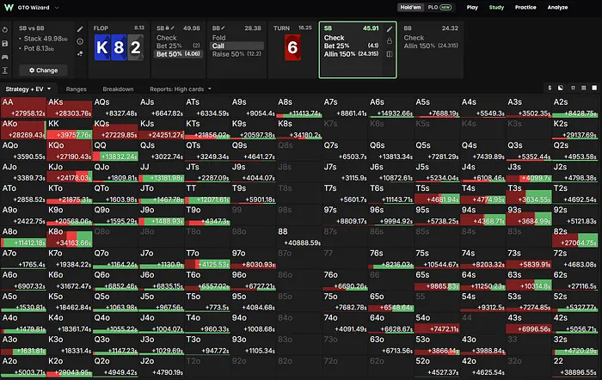Select the large square view icon
Image resolution: width=602 pixels, height=380 pixels.
594,88
